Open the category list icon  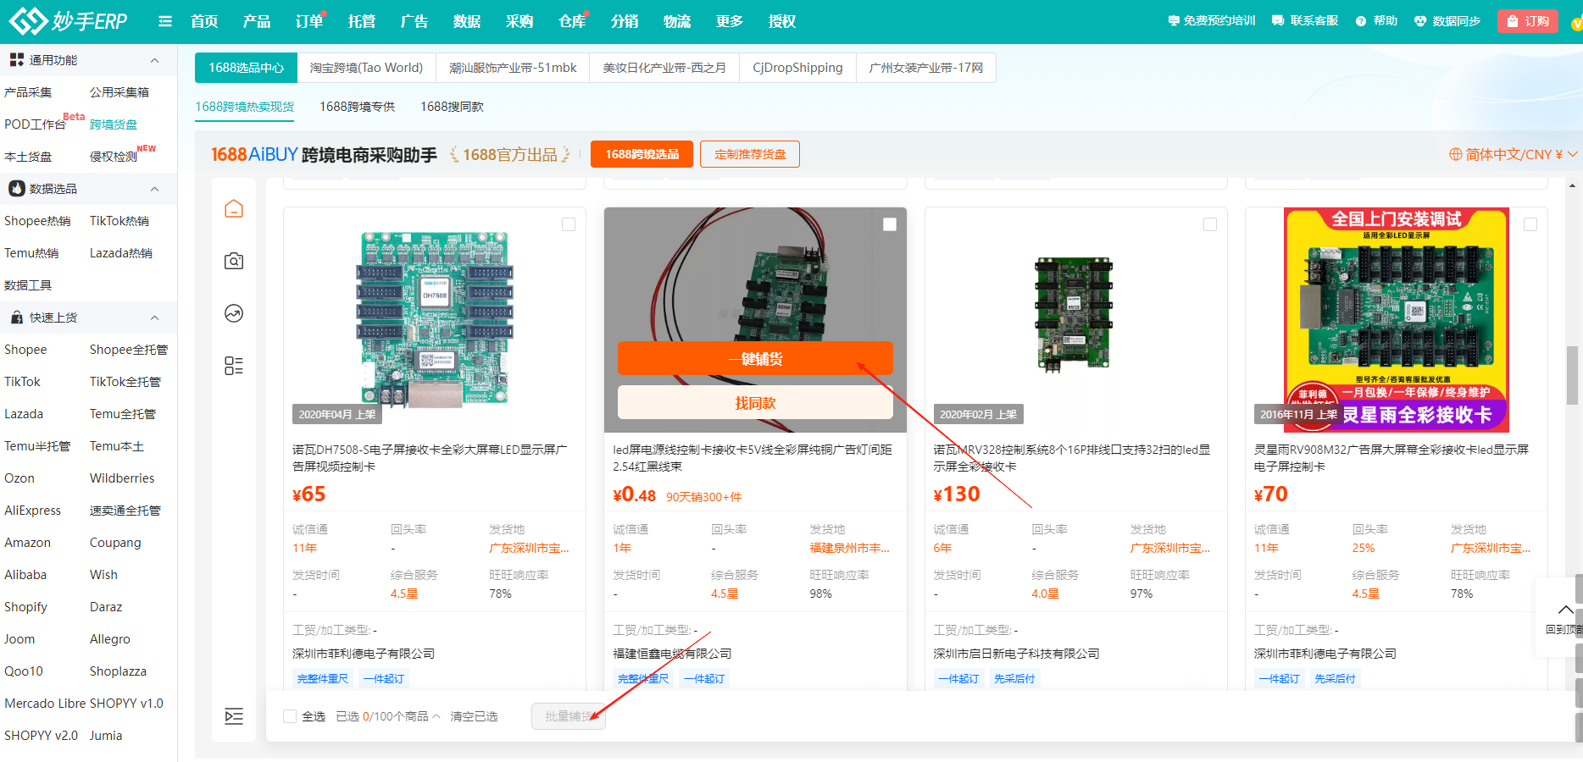tap(234, 366)
